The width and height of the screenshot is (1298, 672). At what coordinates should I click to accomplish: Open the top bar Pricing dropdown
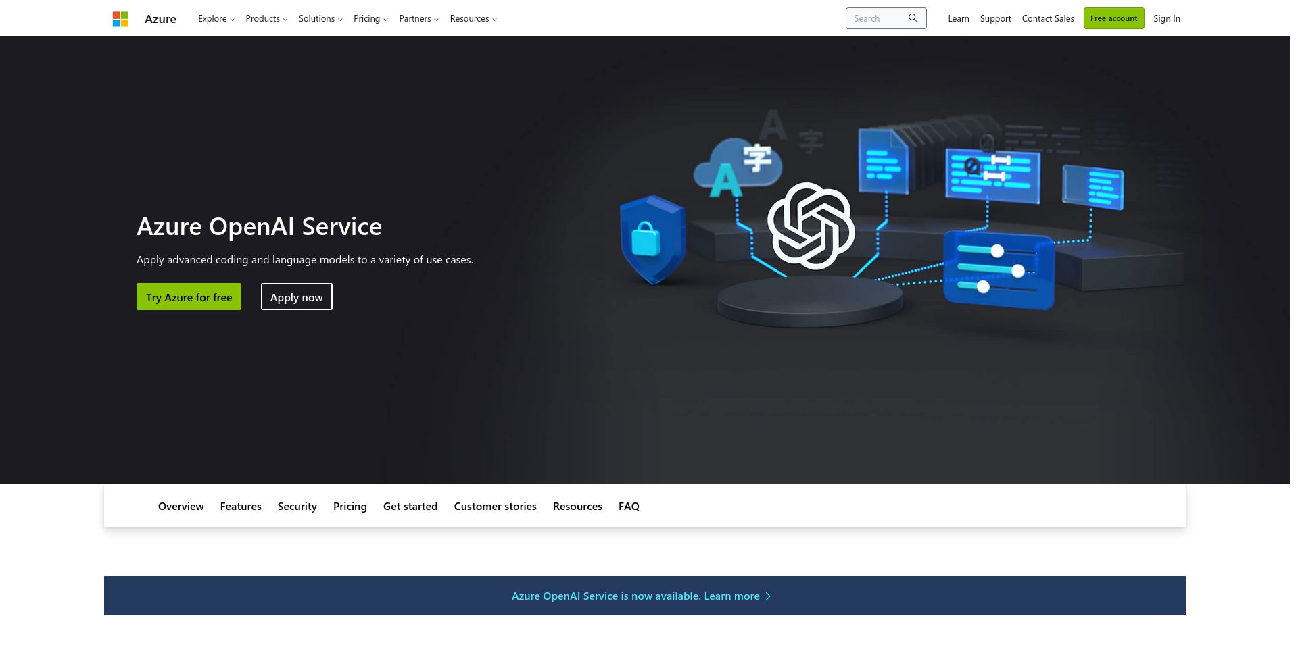coord(370,19)
